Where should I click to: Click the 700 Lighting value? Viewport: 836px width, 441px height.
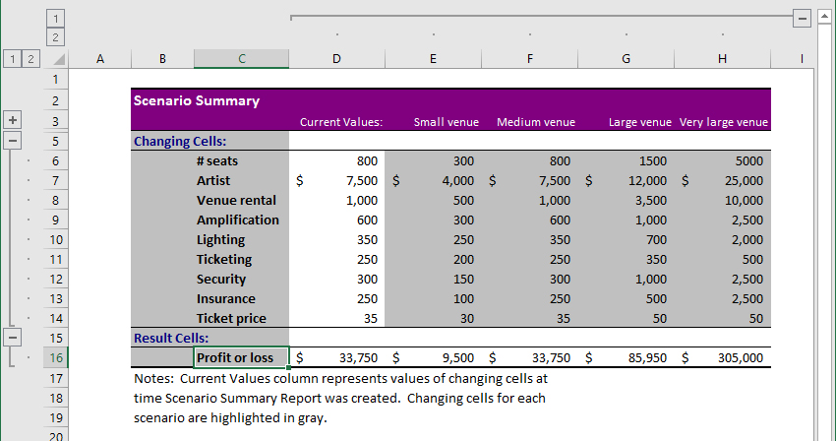pyautogui.click(x=656, y=240)
